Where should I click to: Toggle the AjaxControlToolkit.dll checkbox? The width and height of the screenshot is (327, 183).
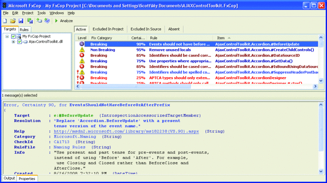tap(20, 42)
